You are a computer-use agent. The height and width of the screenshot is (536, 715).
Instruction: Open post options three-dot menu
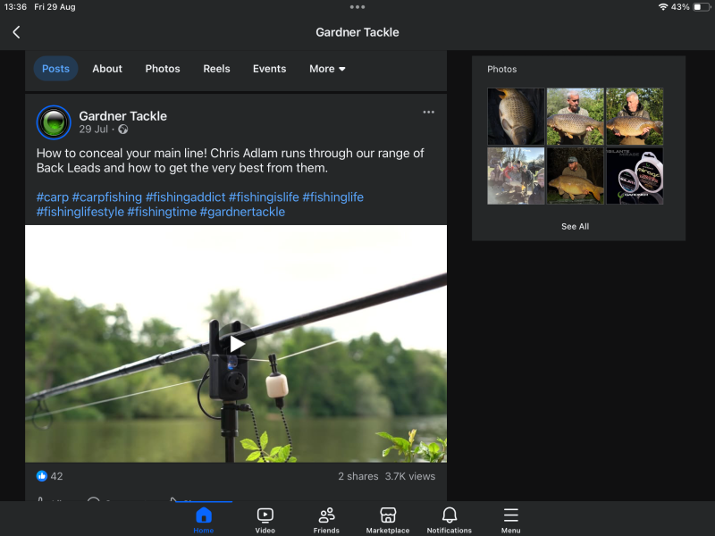pos(428,113)
